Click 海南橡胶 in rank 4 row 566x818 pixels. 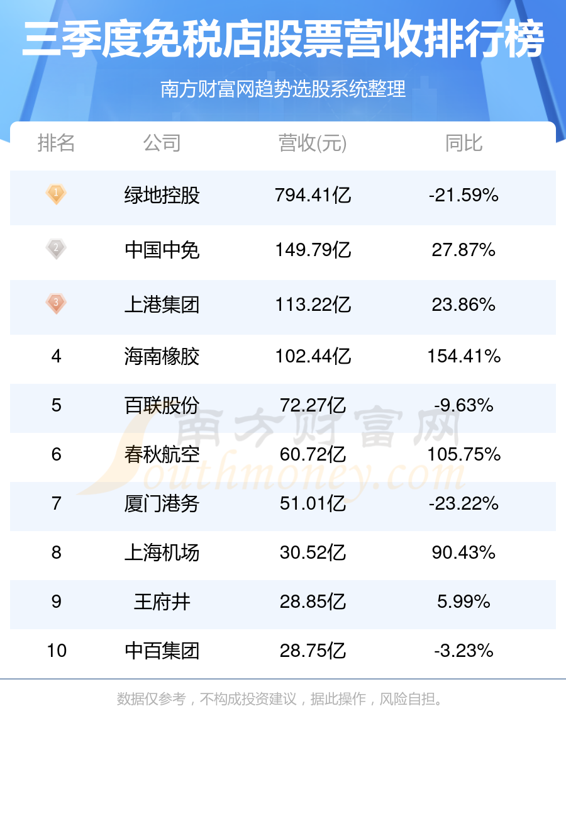(x=162, y=357)
